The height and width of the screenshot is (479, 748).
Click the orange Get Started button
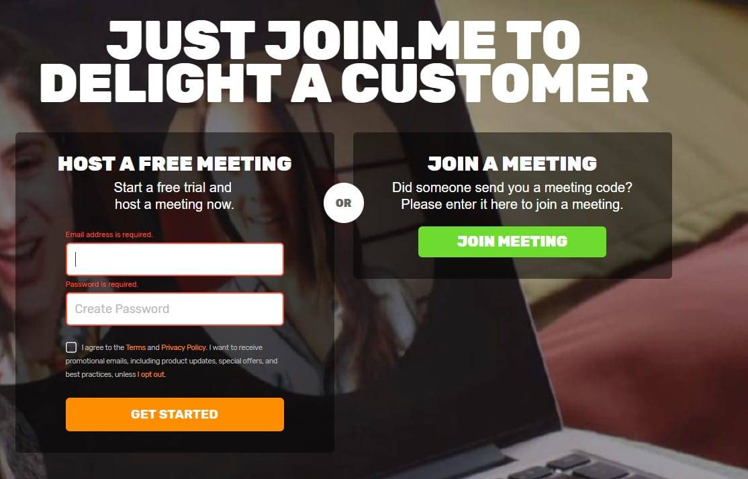point(175,414)
